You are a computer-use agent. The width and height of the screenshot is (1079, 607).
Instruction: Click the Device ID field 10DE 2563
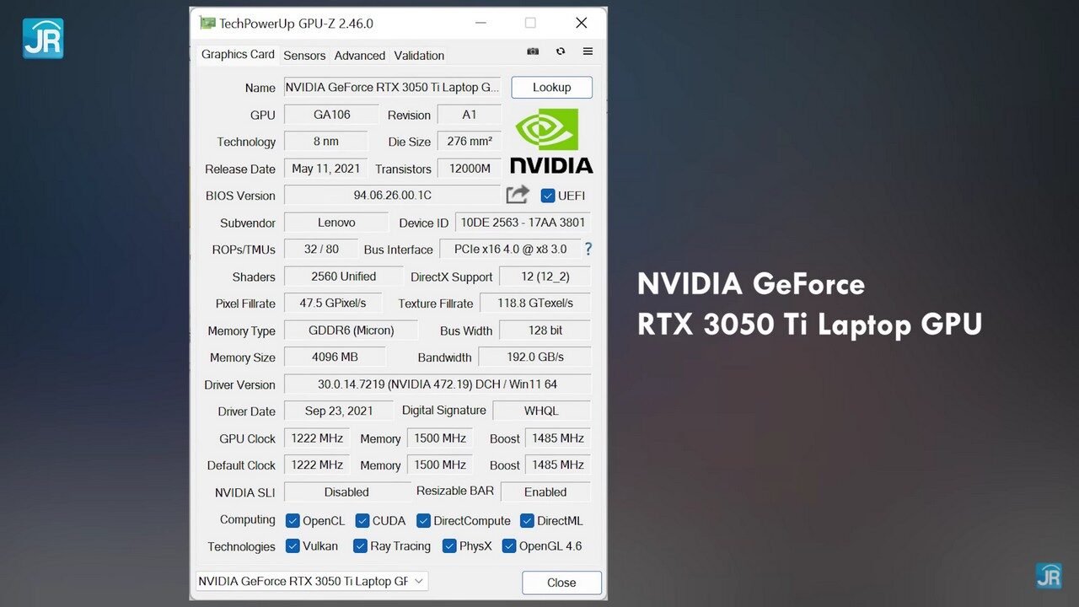(x=523, y=223)
